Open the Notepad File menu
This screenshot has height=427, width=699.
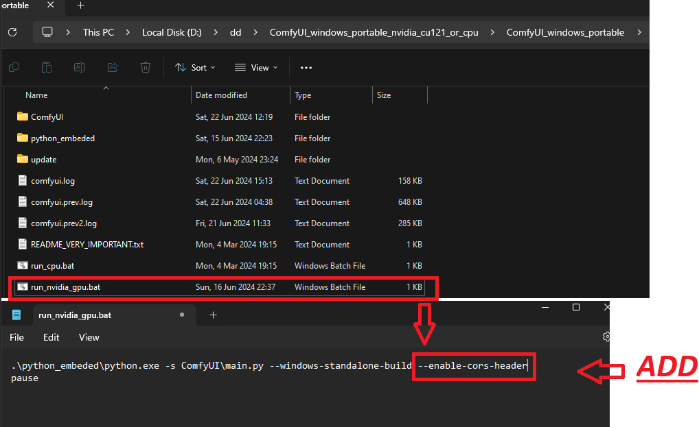click(16, 338)
